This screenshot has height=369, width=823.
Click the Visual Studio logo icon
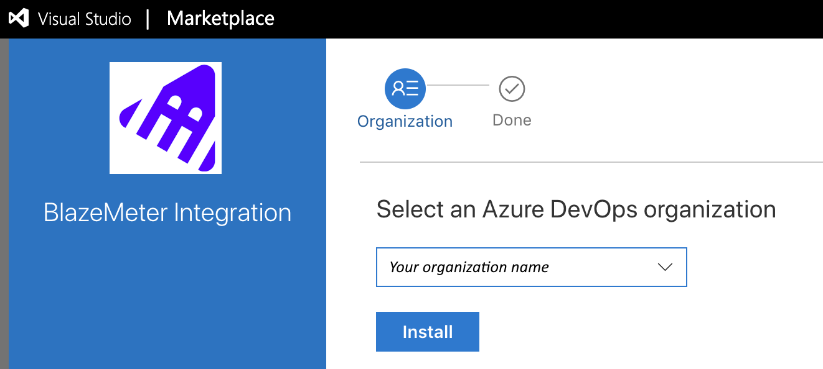[x=18, y=19]
